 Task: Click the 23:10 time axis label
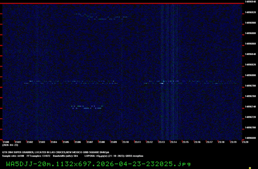(125, 142)
